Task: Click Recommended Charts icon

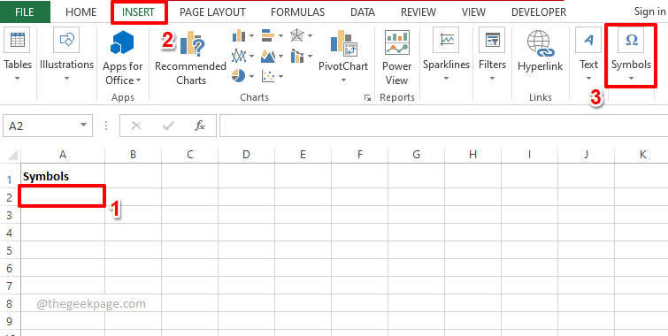Action: tap(192, 44)
